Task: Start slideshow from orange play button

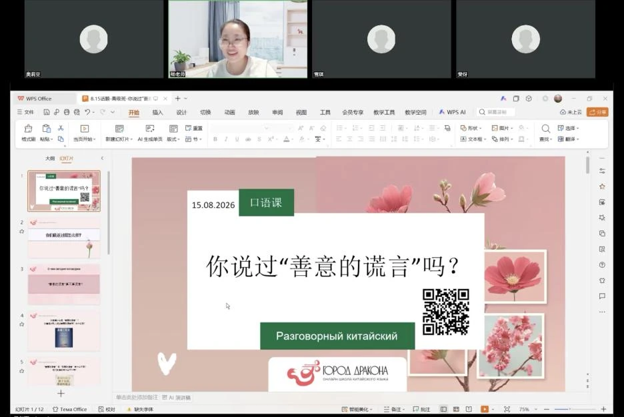Action: click(x=484, y=409)
